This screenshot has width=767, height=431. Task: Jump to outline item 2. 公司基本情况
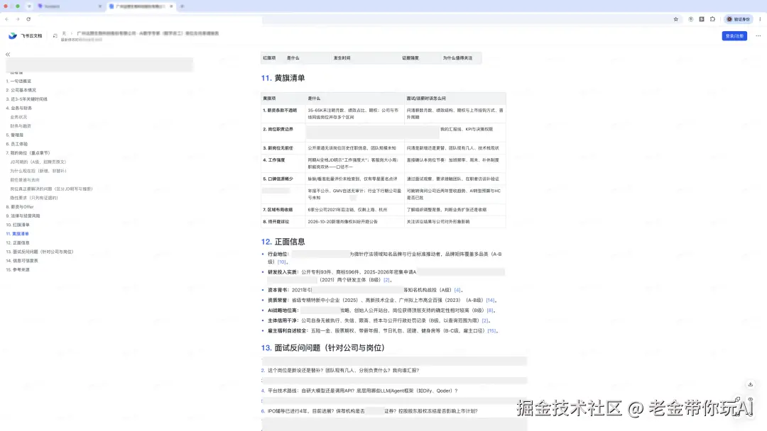click(x=21, y=90)
